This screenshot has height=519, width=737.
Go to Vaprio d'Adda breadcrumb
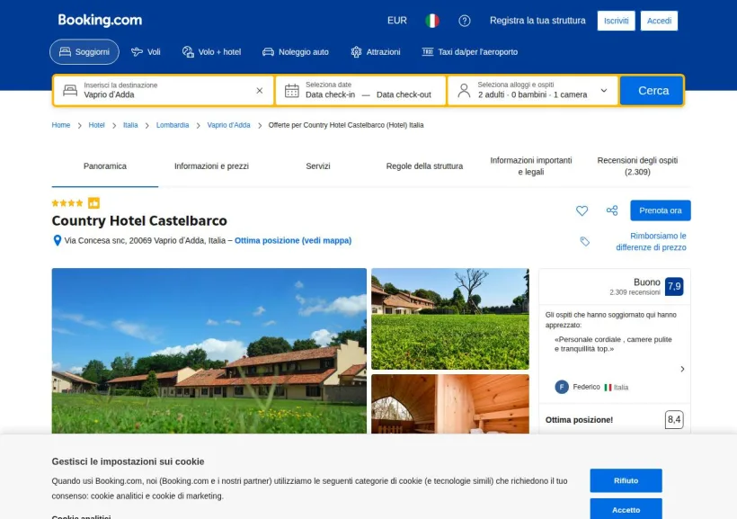pos(228,125)
